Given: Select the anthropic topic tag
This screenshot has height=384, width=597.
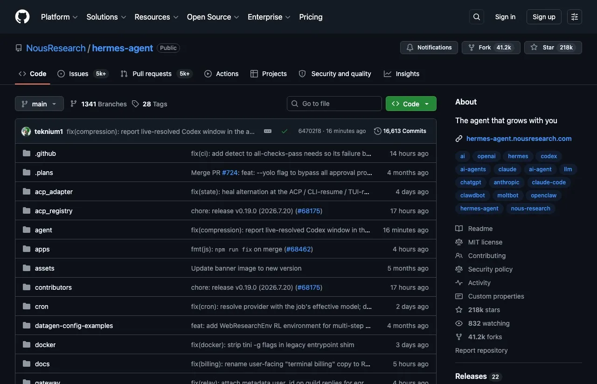Looking at the screenshot, I should click(x=507, y=182).
